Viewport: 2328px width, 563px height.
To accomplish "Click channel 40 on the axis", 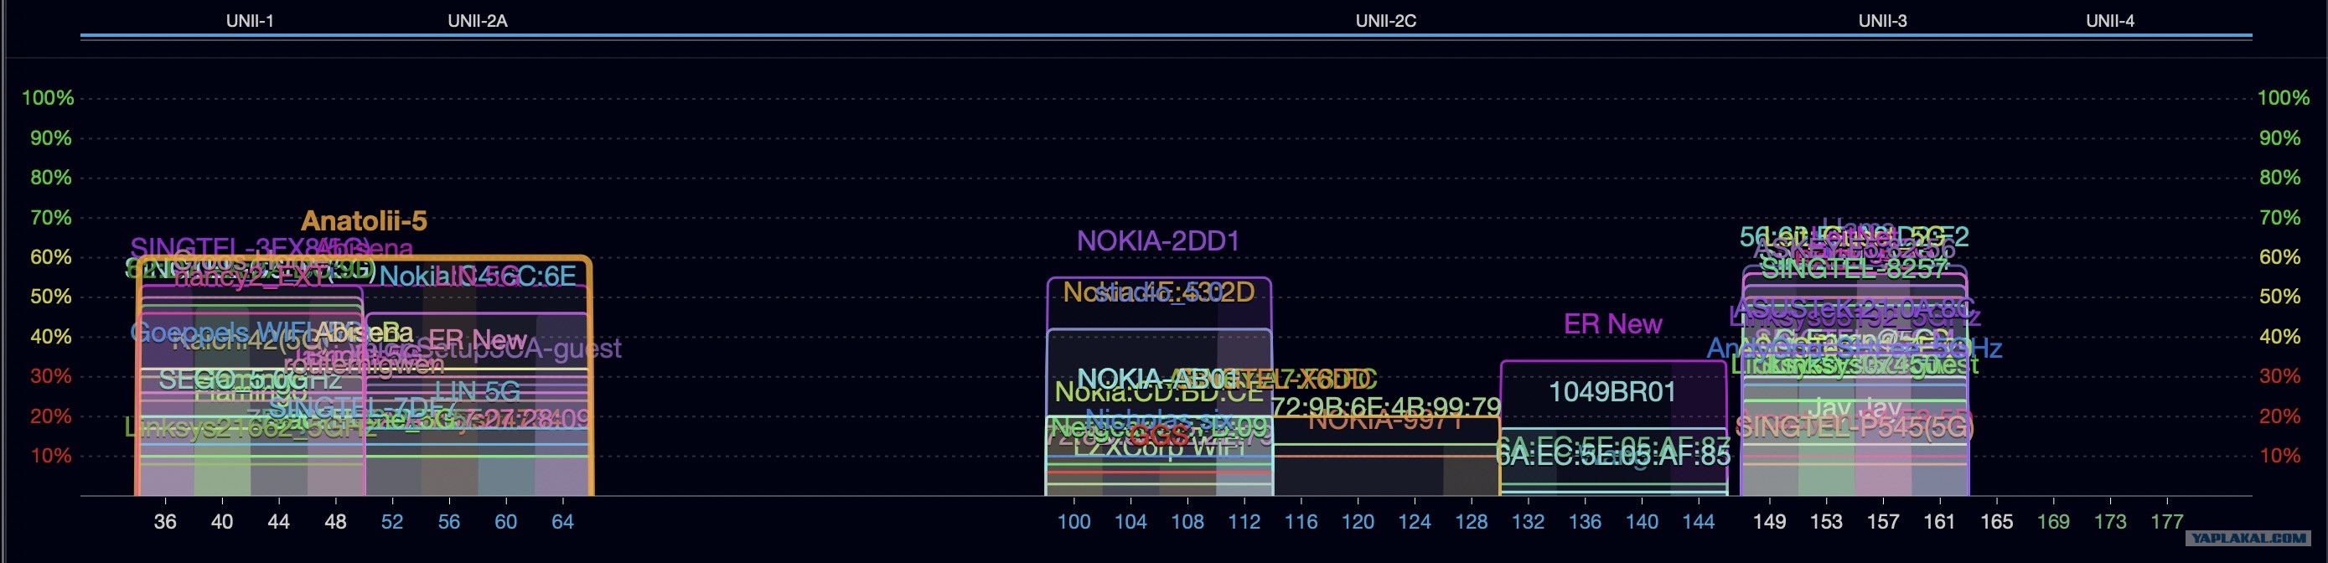I will tap(221, 521).
